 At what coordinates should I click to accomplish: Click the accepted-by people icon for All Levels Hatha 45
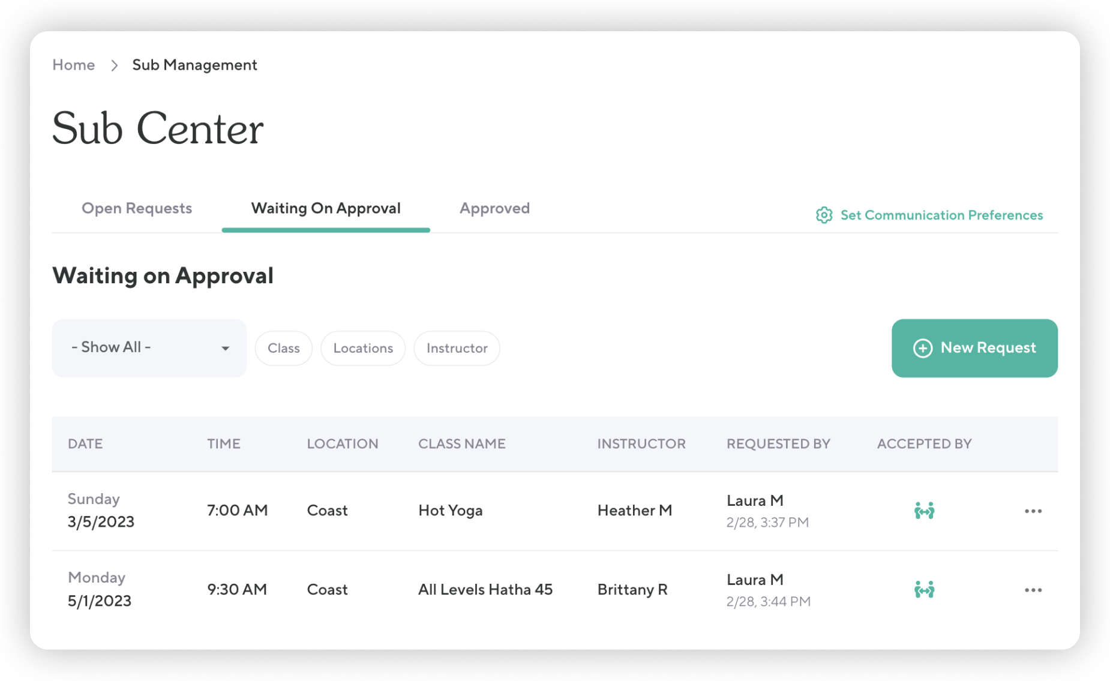tap(924, 590)
